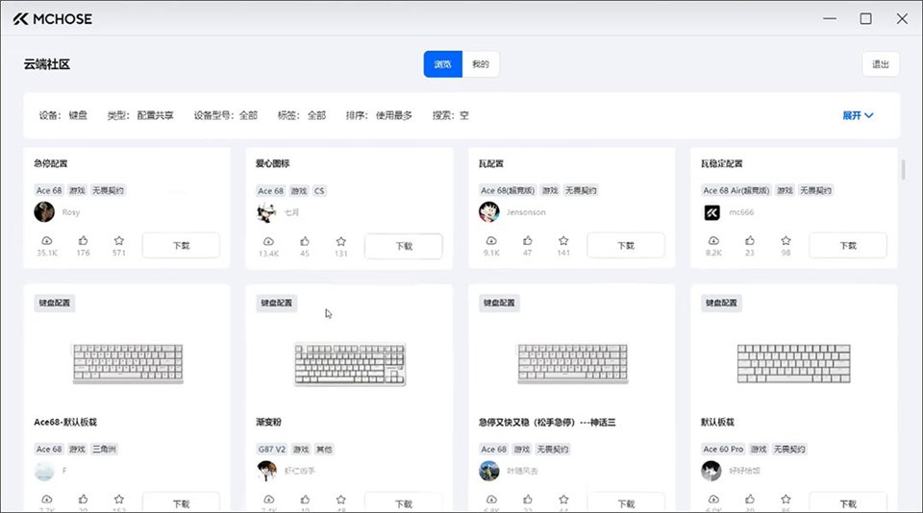
Task: Click the 搜索: 空 filter
Action: [x=450, y=115]
